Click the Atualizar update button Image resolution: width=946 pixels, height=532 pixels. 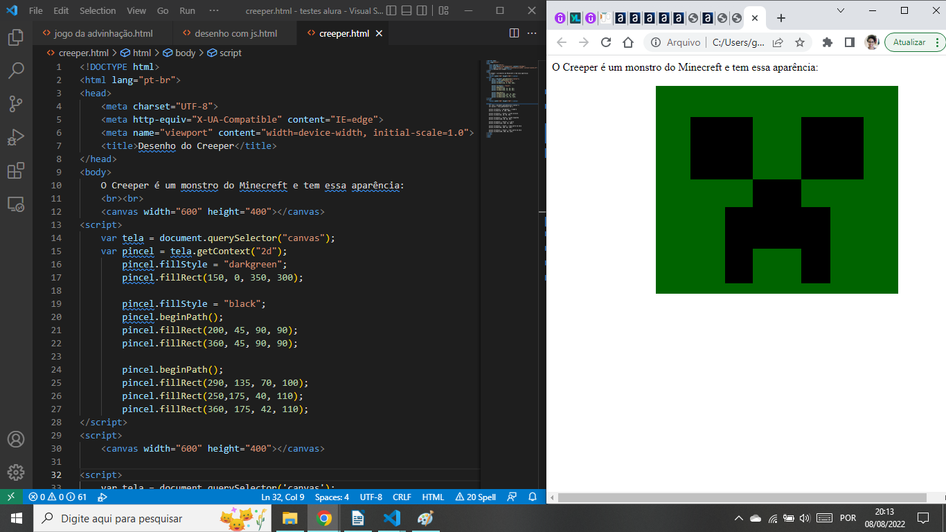[x=914, y=42]
